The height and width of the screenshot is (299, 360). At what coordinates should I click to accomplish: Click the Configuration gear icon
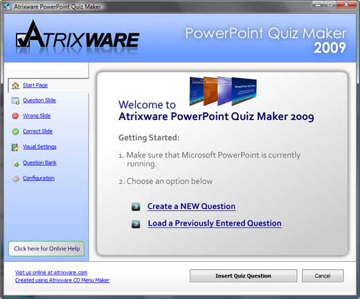pos(15,178)
